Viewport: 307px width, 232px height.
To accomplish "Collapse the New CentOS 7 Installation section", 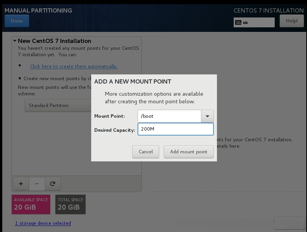I will pos(15,41).
